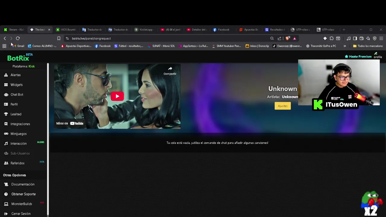Switch to the KICK Bounties tab
Viewport: 386px width, 217px height.
click(x=66, y=30)
